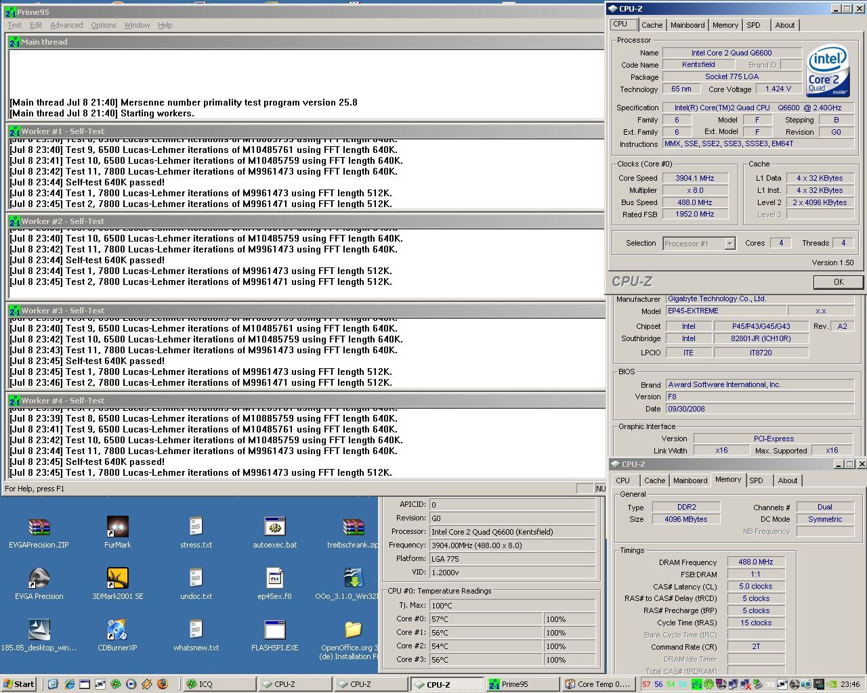Select the OOo_3.1.0_Win32 installer icon
Screen dimensions: 867x693
[x=353, y=578]
